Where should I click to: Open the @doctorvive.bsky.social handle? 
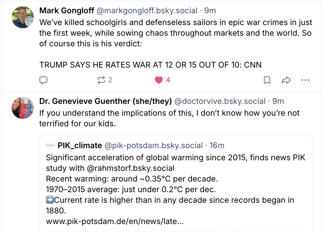[220, 101]
